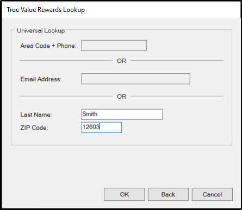The image size is (242, 210).
Task: Click the True Value Rewards Lookup title bar
Action: click(121, 10)
